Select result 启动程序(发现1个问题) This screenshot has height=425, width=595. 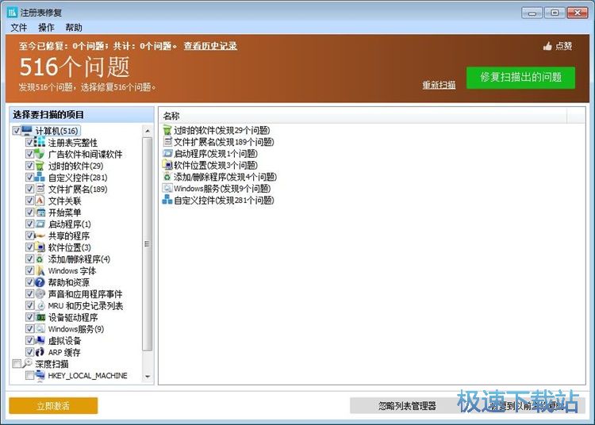[216, 154]
